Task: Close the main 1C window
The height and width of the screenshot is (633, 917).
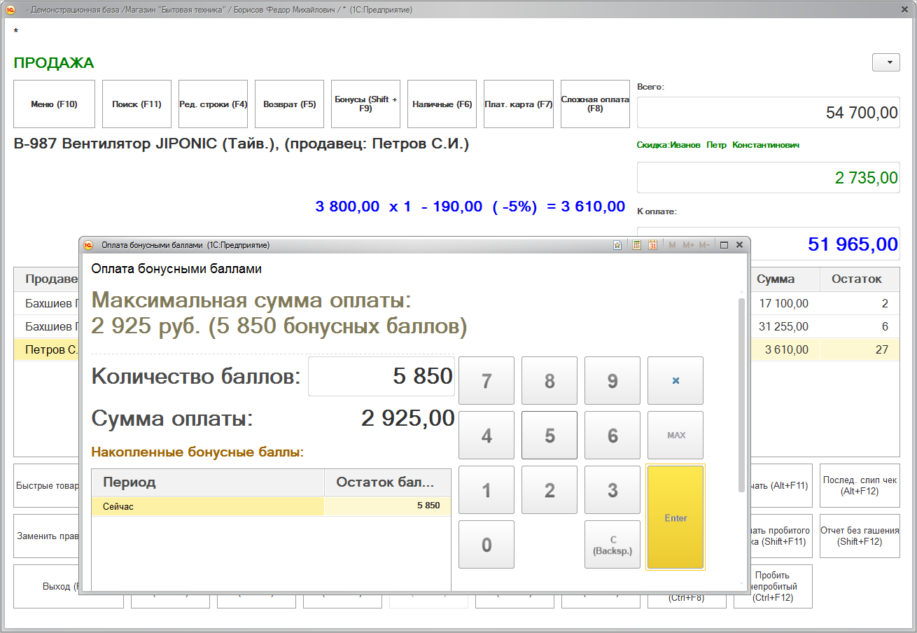Action: 904,10
